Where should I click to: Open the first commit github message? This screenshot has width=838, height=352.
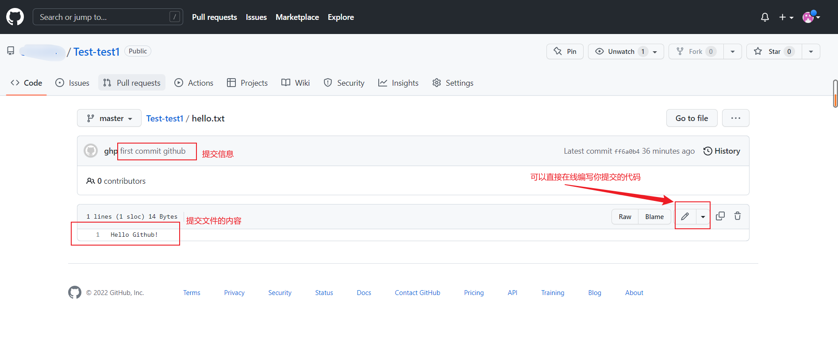[153, 151]
